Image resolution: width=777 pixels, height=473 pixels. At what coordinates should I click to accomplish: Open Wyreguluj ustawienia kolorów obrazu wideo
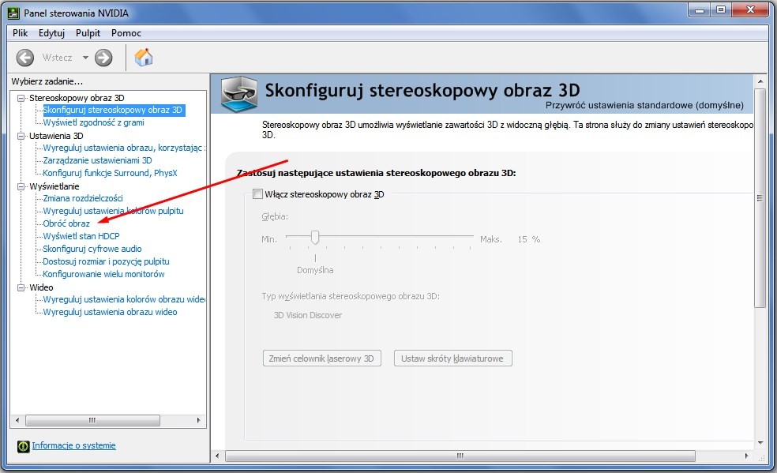pyautogui.click(x=124, y=299)
